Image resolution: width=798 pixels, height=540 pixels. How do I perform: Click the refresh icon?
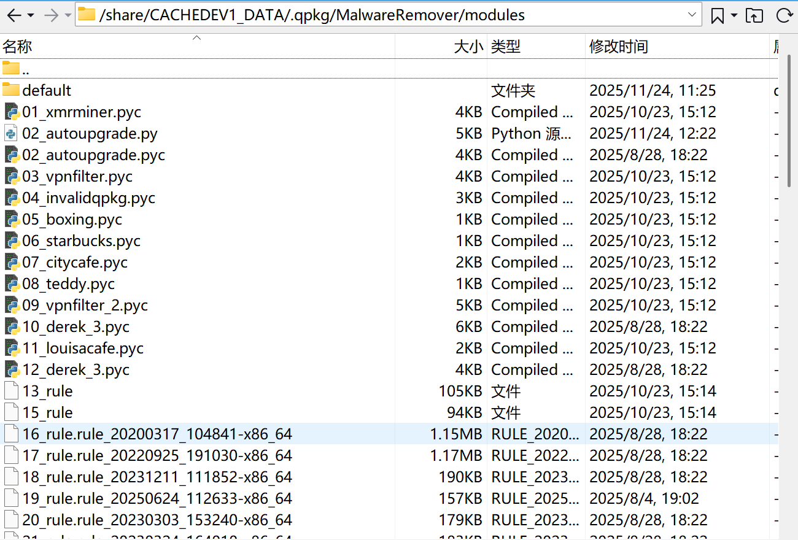[784, 15]
